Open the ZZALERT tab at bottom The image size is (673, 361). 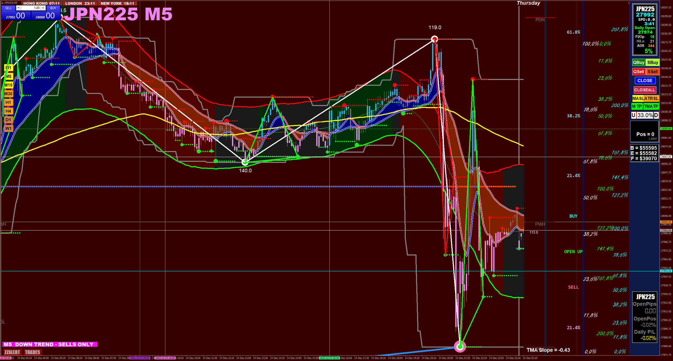tap(12, 352)
